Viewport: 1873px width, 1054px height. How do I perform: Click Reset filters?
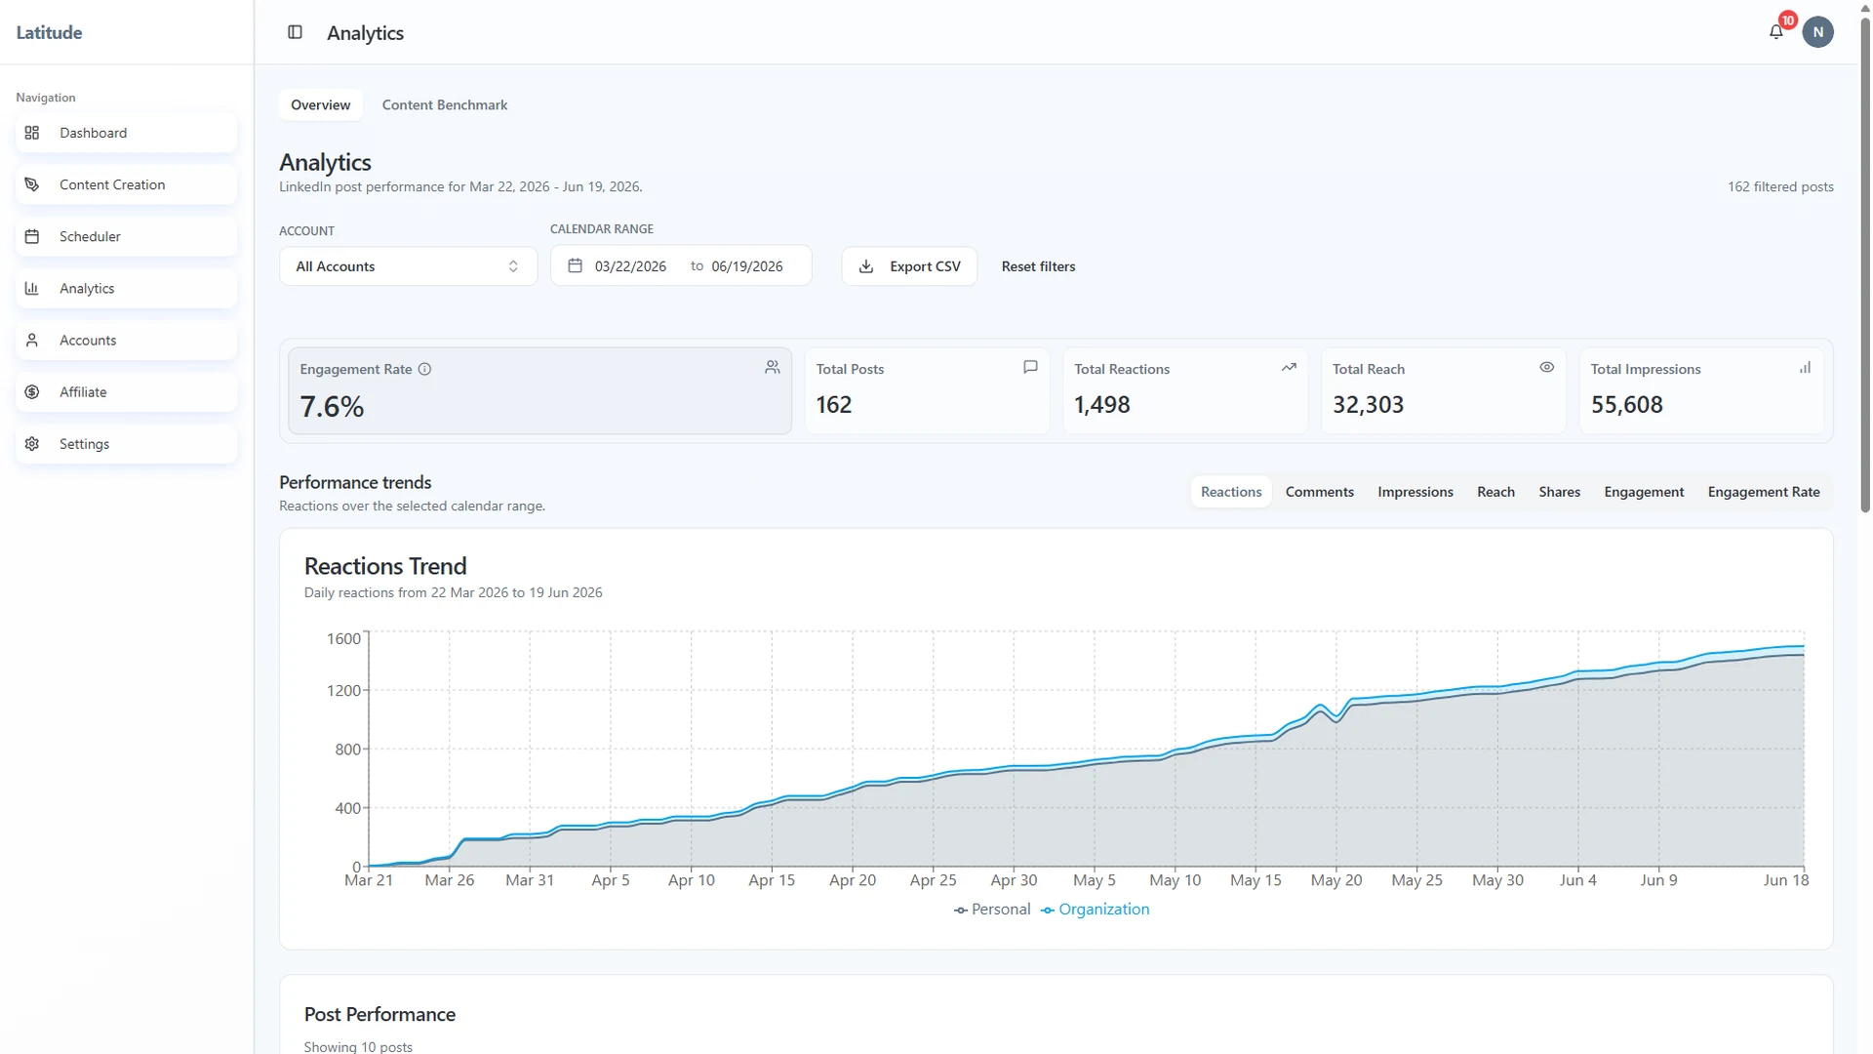[x=1038, y=265]
